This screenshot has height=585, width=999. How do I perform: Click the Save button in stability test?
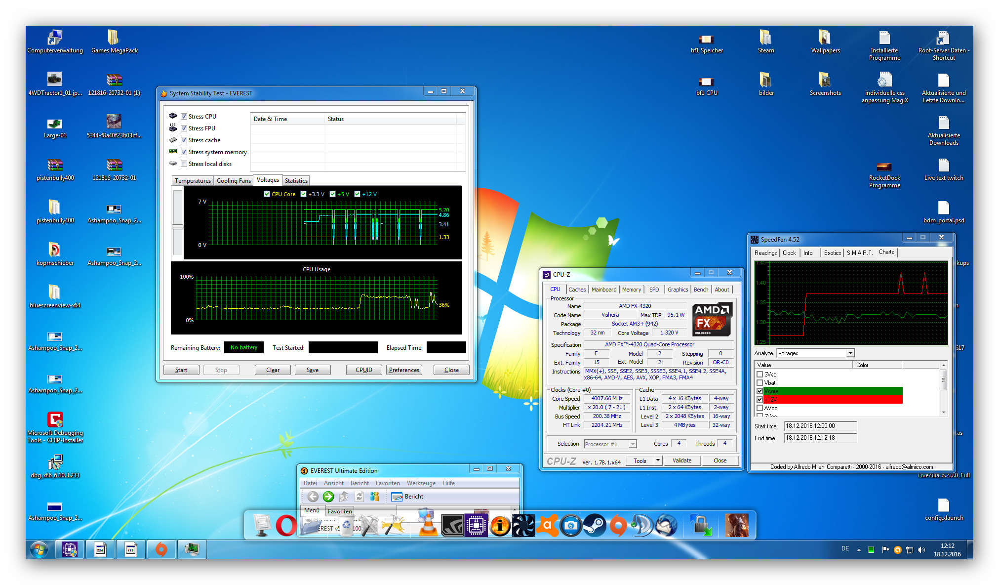coord(313,370)
